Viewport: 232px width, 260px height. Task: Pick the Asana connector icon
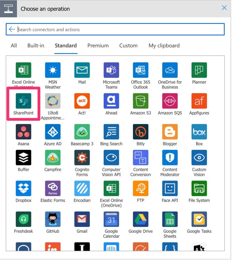point(23,132)
